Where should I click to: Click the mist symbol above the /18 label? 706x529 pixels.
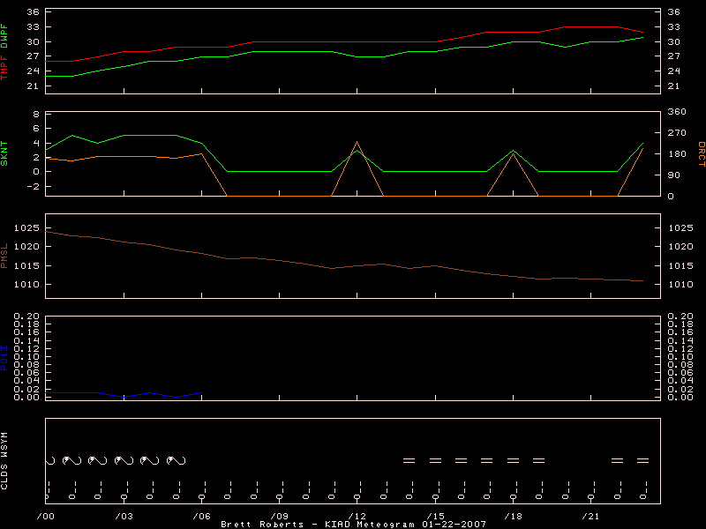(x=510, y=457)
